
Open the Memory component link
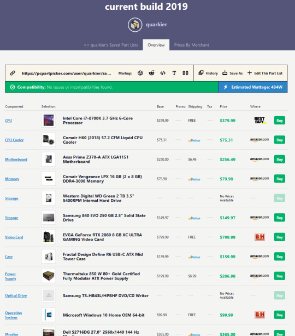pyautogui.click(x=12, y=179)
